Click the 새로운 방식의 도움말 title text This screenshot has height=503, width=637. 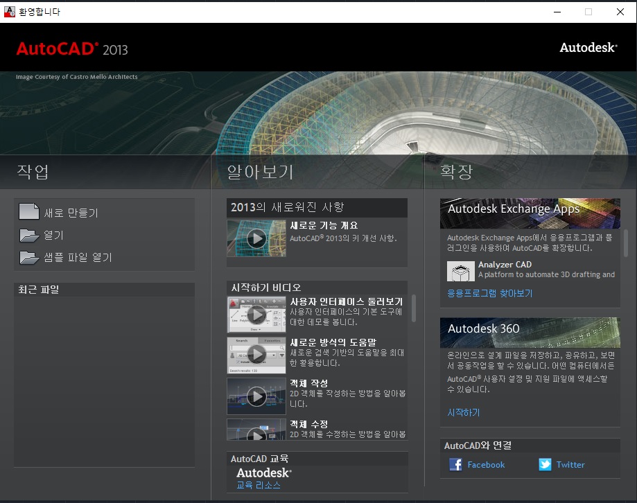point(333,342)
